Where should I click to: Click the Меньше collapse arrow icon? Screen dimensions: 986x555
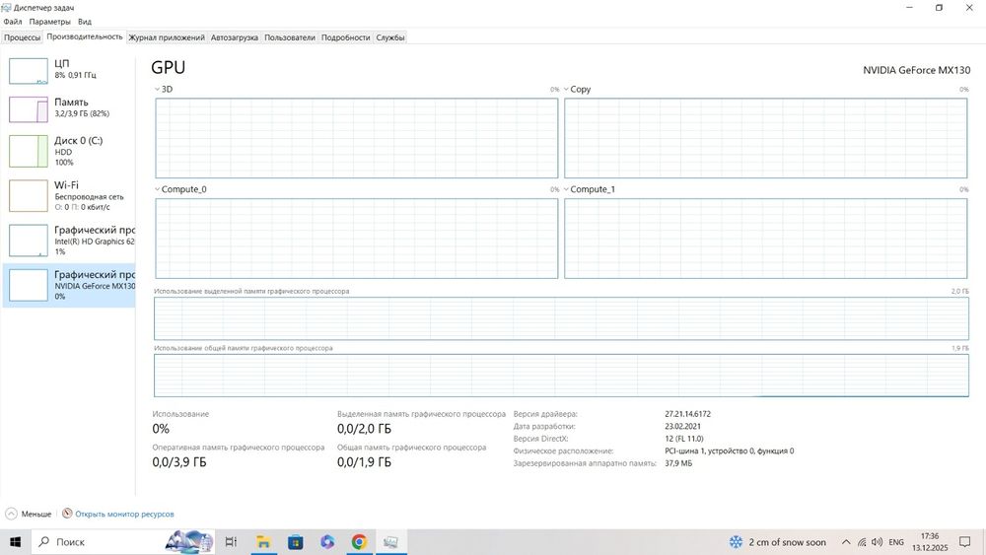point(11,515)
